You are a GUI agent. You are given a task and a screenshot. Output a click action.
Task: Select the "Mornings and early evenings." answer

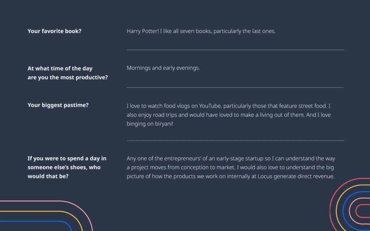coord(163,68)
